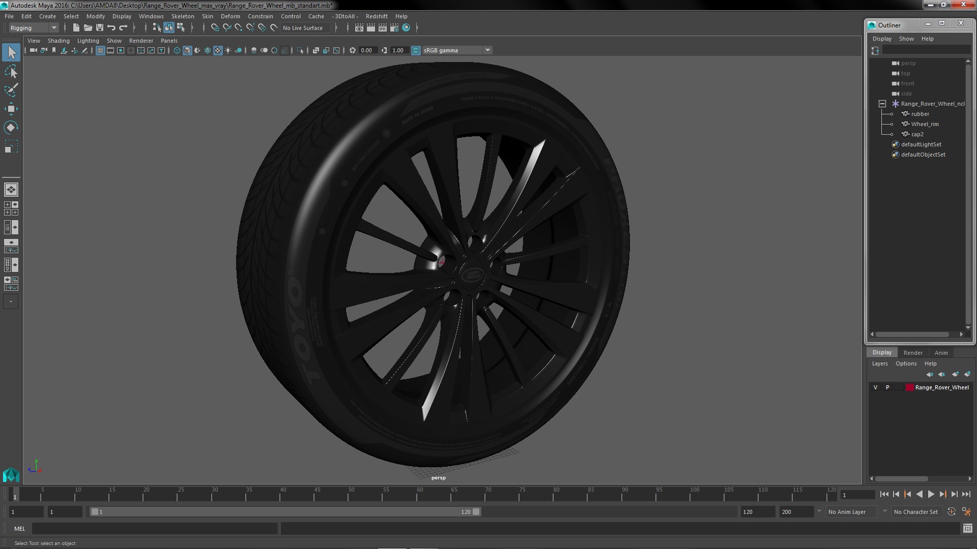Screen dimensions: 977x549
Task: Open the Render View window icon
Action: point(359,28)
